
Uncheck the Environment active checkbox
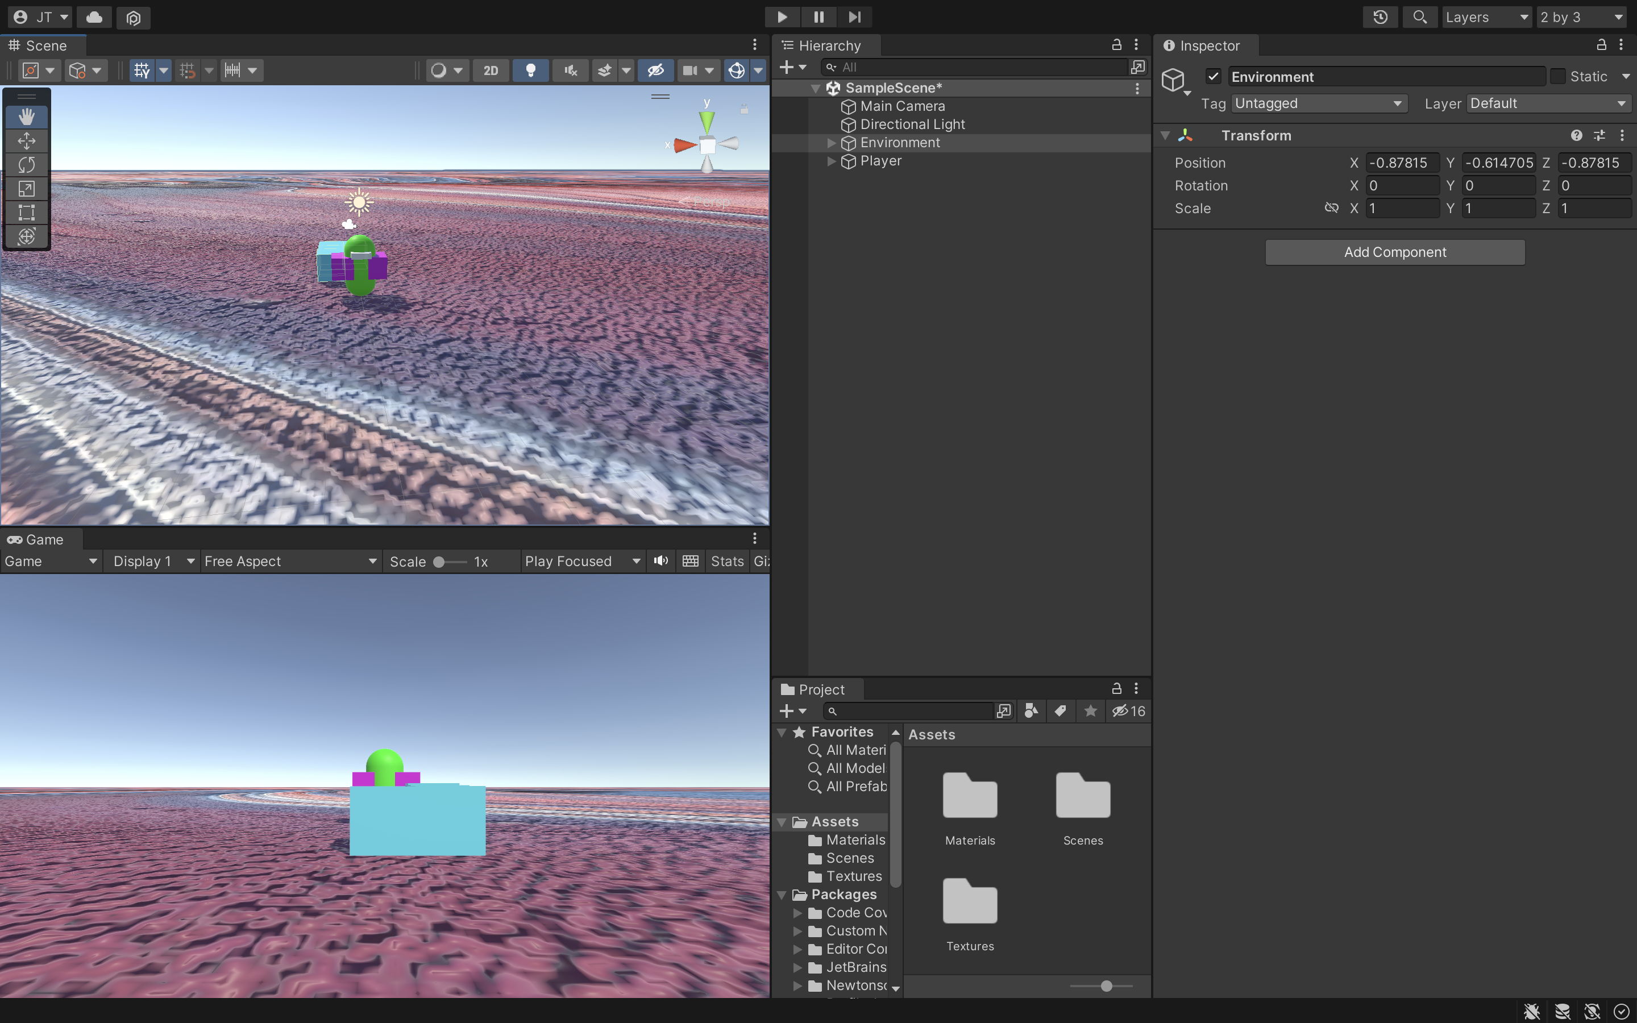(x=1214, y=77)
